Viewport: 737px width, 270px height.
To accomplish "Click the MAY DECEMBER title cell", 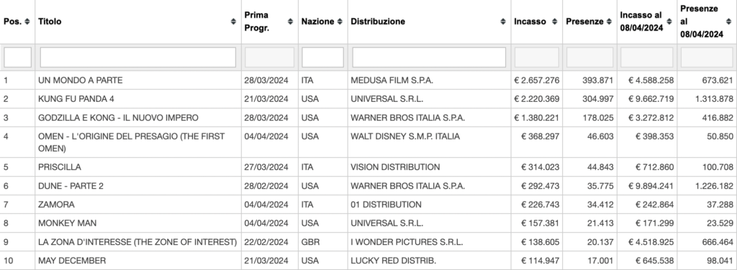I will [138, 261].
